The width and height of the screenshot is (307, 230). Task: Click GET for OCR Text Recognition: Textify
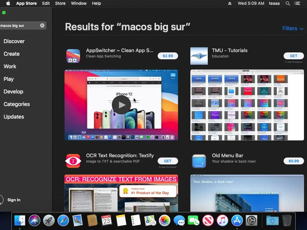[168, 161]
